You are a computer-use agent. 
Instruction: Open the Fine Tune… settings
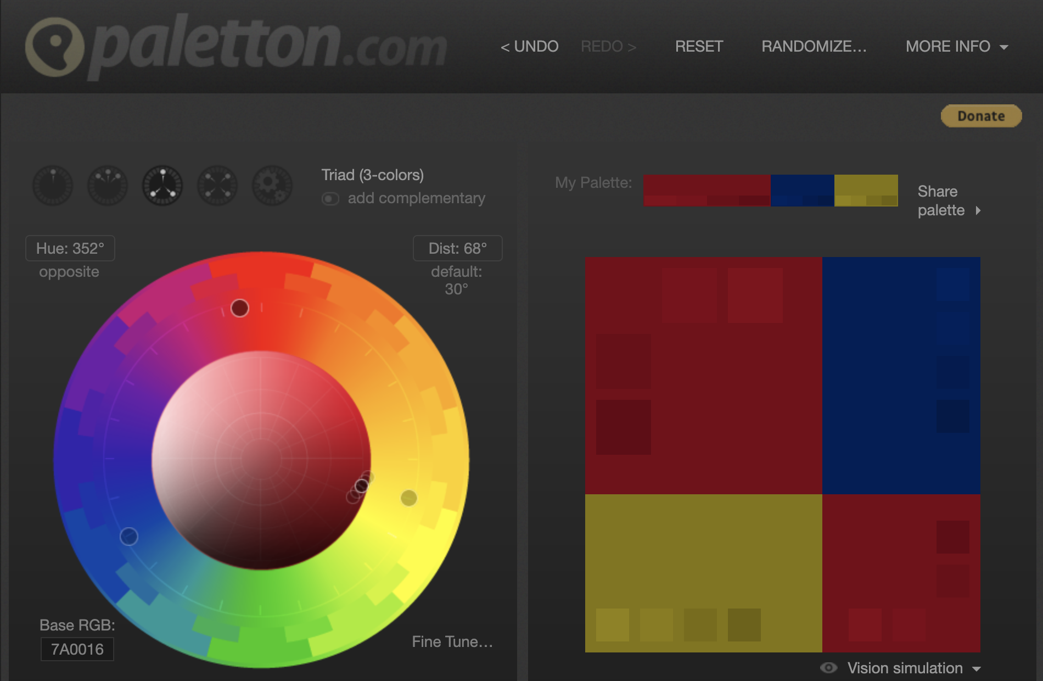tap(452, 641)
